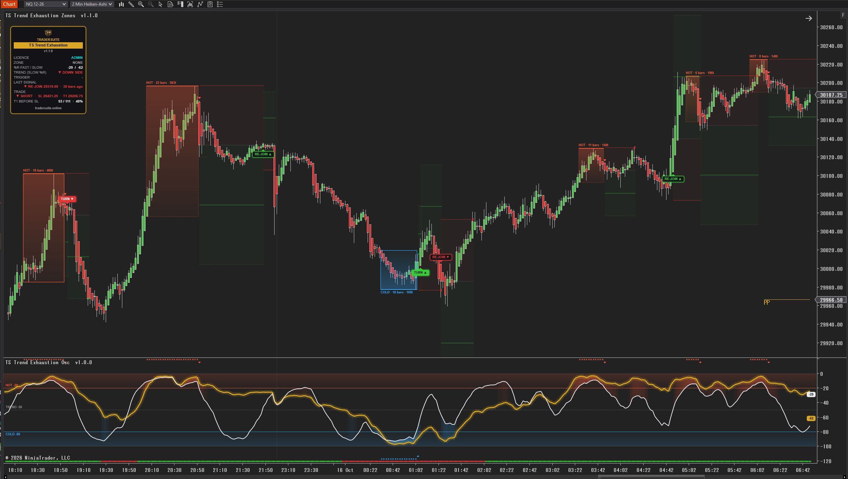Click the 'TS Trend Exhaustion Osc v1.0.0' label
Screen dimensions: 848x479
coord(49,362)
